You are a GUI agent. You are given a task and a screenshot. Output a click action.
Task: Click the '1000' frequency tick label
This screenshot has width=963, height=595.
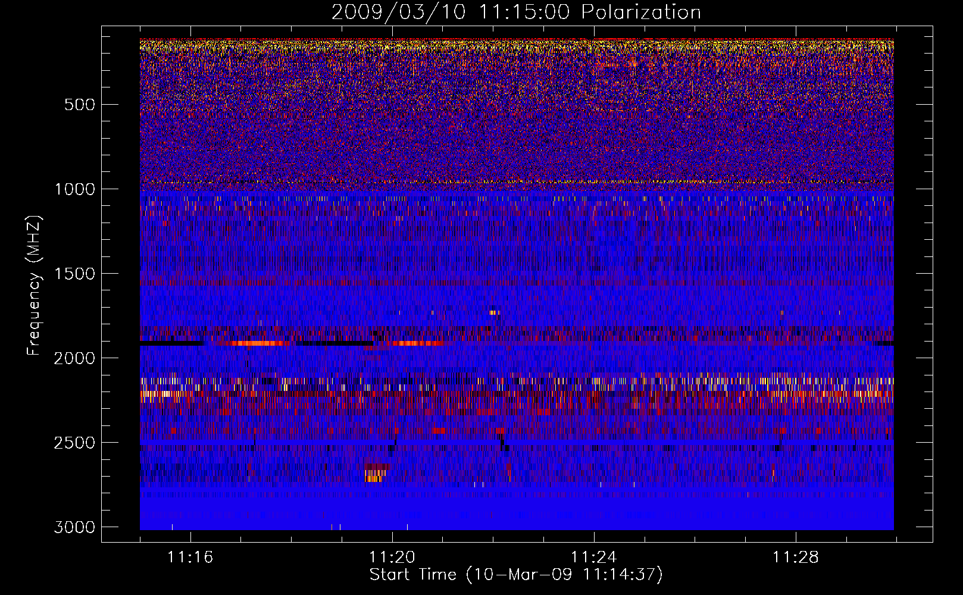point(74,189)
